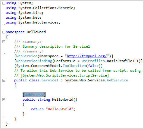
Task: Collapse the HelloWorld method block
Action: 4,100
